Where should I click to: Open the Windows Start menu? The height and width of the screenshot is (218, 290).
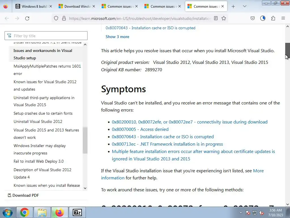[7, 212]
